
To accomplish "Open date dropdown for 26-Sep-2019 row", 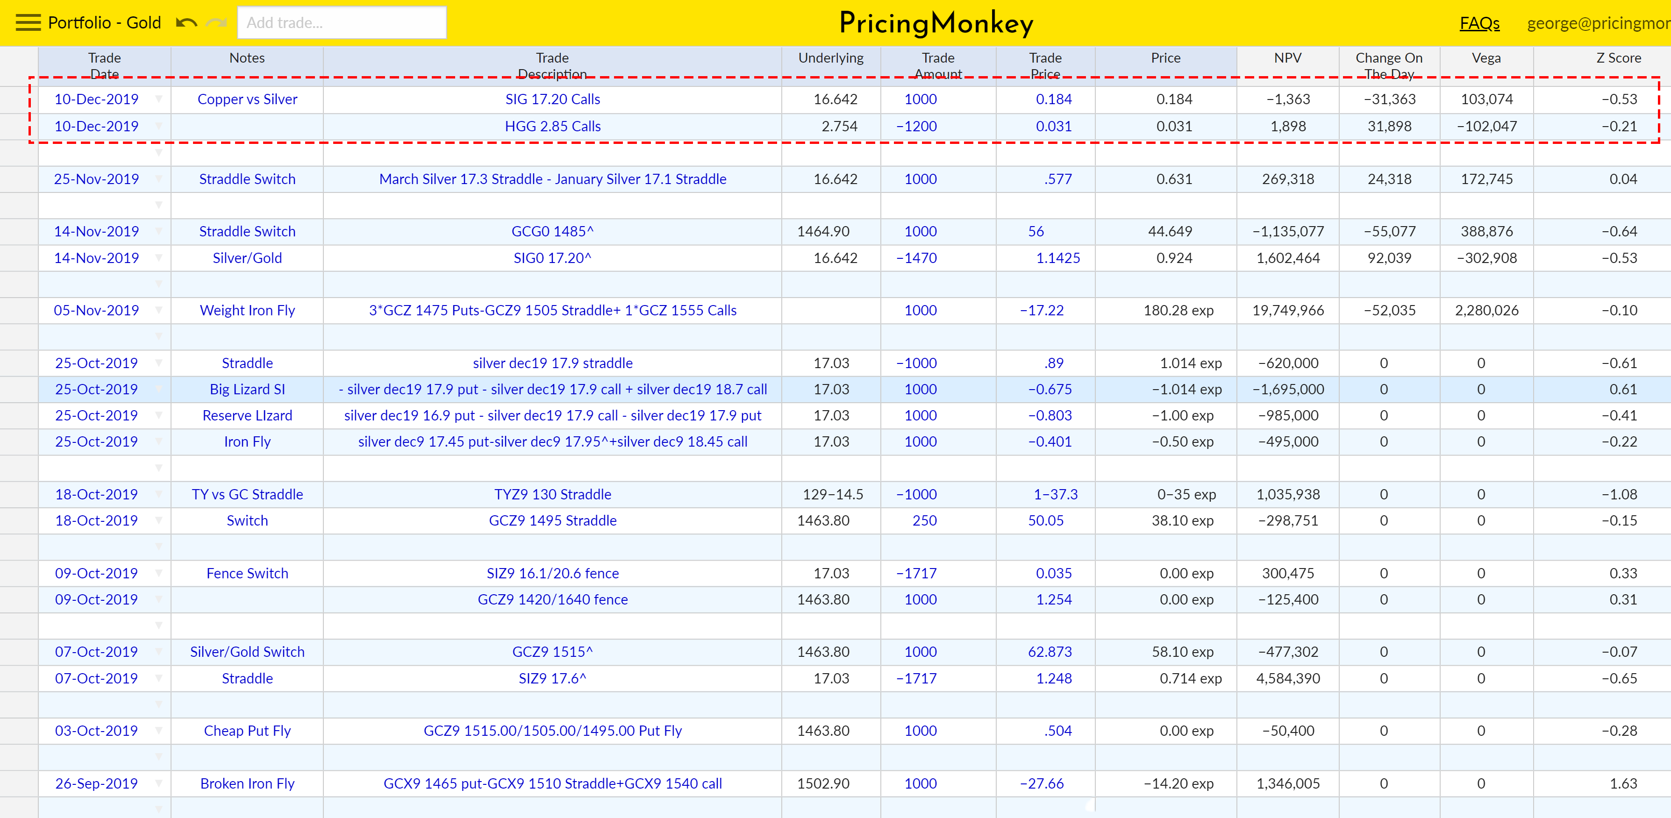I will (x=159, y=783).
